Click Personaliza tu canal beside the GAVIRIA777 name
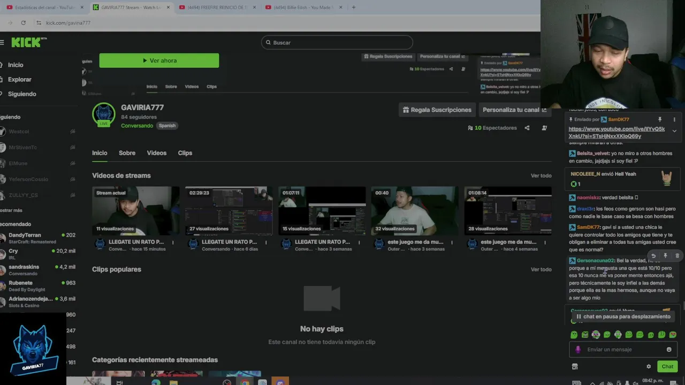Viewport: 685px width, 385px height. pos(515,110)
